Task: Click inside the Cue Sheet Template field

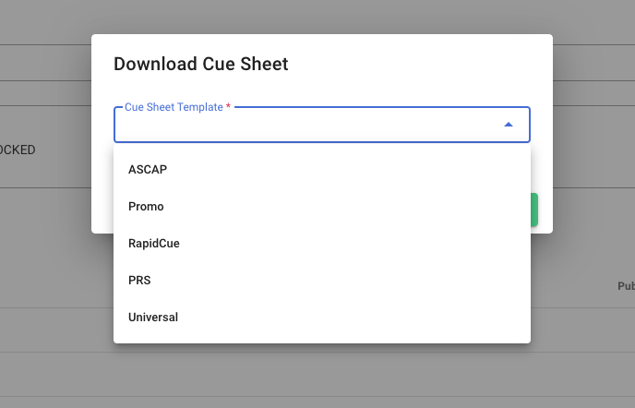Action: point(305,126)
